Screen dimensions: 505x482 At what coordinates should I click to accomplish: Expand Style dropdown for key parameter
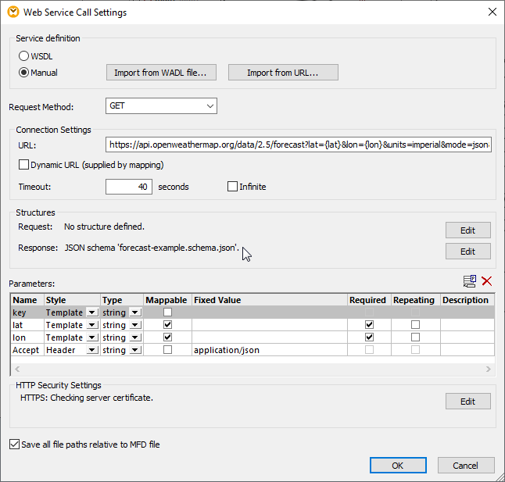point(92,312)
